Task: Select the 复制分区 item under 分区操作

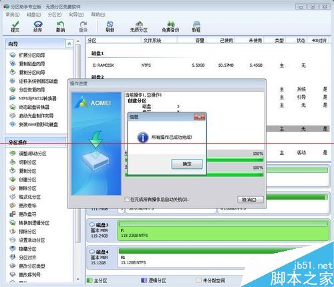Action: pos(23,171)
